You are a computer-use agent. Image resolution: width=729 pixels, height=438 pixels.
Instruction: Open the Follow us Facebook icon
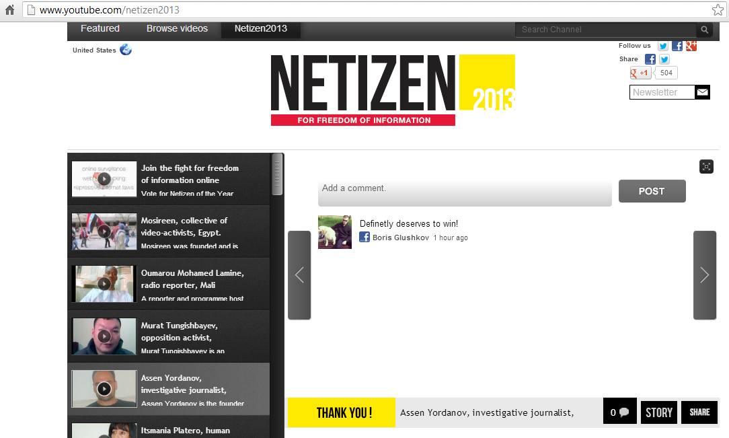coord(677,46)
